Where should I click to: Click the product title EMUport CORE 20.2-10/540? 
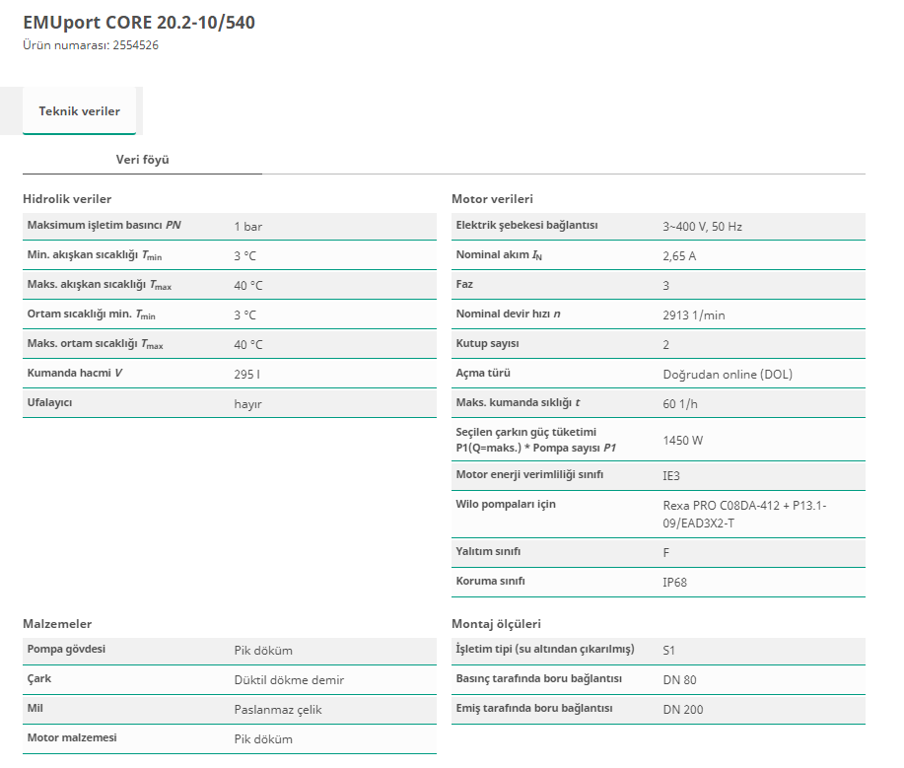coord(139,23)
